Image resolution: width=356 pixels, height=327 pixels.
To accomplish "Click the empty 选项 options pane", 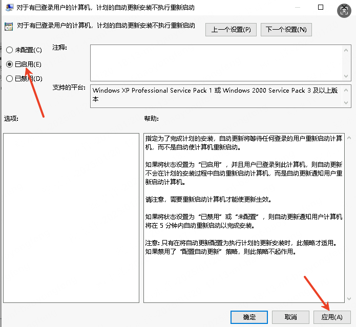I will pyautogui.click(x=71, y=217).
